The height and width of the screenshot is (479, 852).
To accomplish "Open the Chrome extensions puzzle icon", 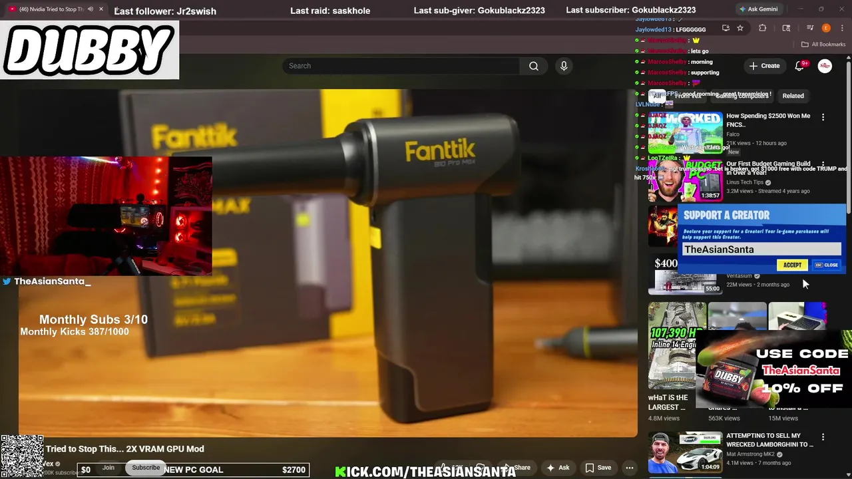I will (x=763, y=28).
